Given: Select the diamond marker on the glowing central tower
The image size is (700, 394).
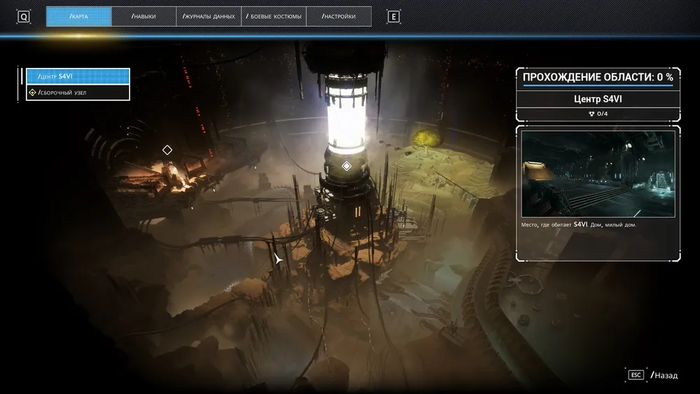Looking at the screenshot, I should [x=346, y=166].
